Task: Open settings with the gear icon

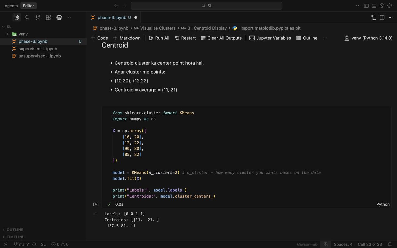Action: (x=390, y=6)
